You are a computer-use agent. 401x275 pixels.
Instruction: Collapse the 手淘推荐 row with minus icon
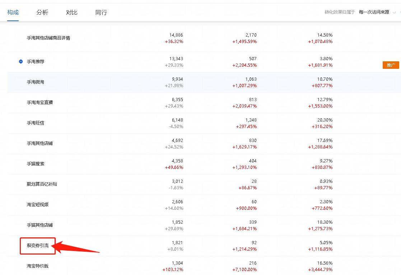click(x=21, y=62)
